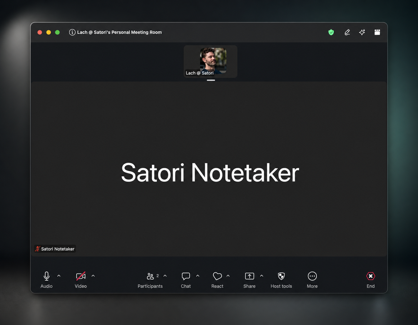Select the Lach @ Satori video thumbnail
Image resolution: width=418 pixels, height=325 pixels.
coord(210,61)
